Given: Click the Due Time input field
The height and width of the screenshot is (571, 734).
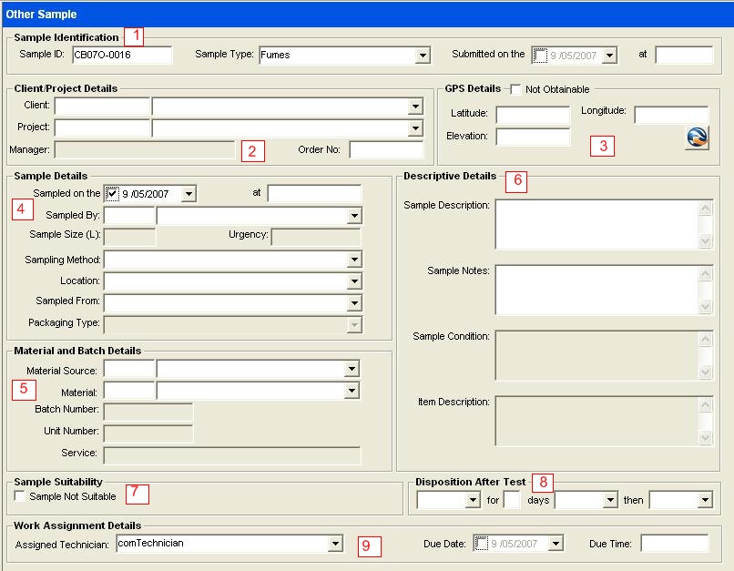Looking at the screenshot, I should (x=673, y=544).
